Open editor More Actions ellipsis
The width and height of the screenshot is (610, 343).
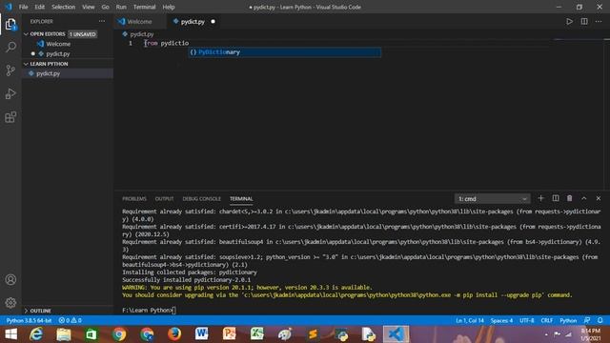tap(599, 21)
